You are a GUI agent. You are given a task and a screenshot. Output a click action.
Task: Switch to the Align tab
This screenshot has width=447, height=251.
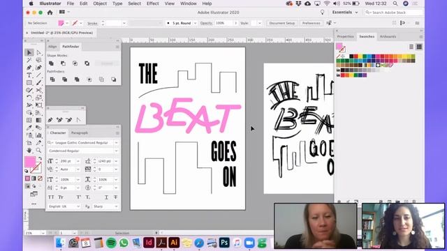coord(52,47)
